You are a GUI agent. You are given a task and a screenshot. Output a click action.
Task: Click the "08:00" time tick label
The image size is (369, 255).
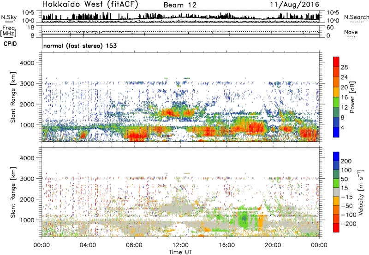[134, 245]
